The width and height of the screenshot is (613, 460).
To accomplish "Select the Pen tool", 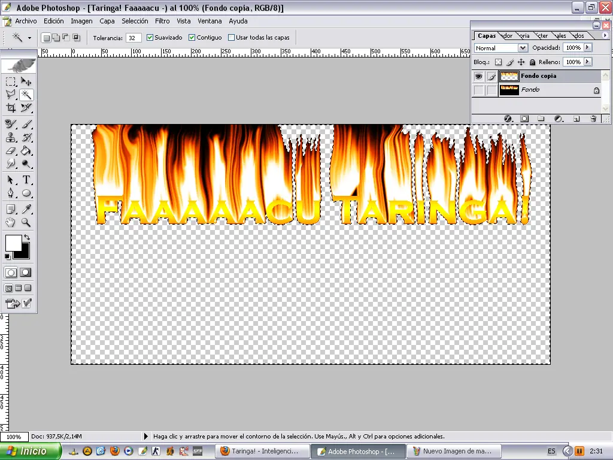I will tap(11, 193).
